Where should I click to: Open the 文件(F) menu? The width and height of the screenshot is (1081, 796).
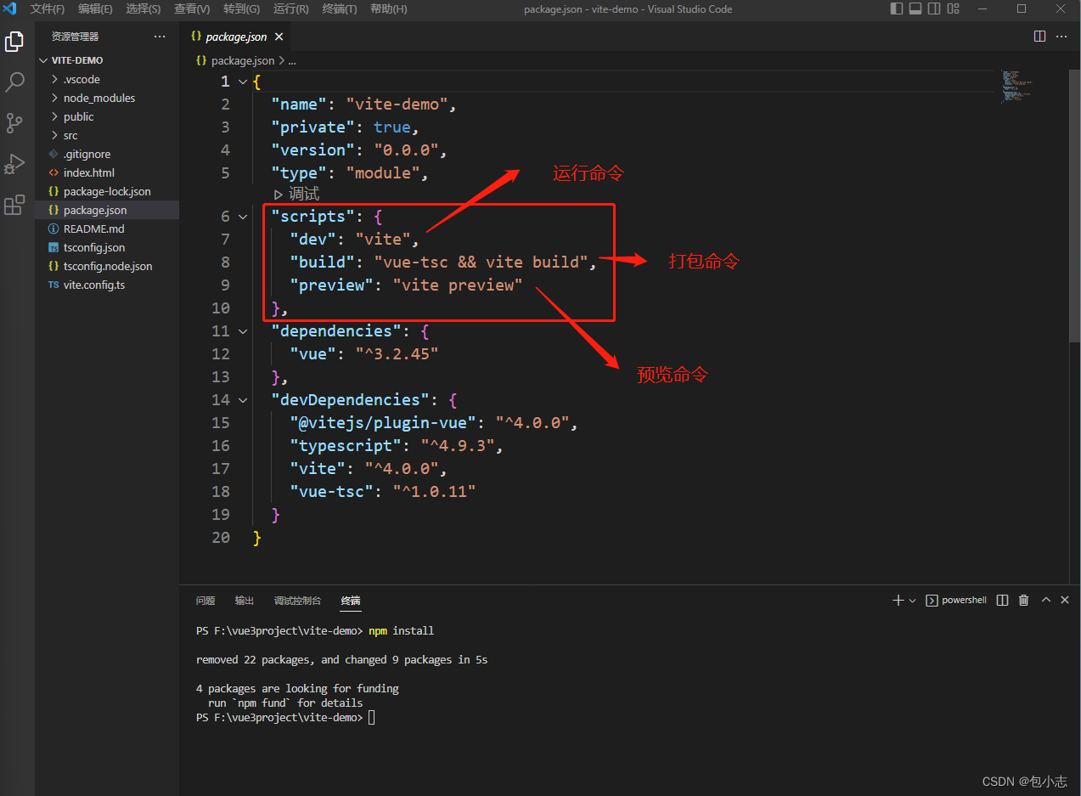(48, 9)
